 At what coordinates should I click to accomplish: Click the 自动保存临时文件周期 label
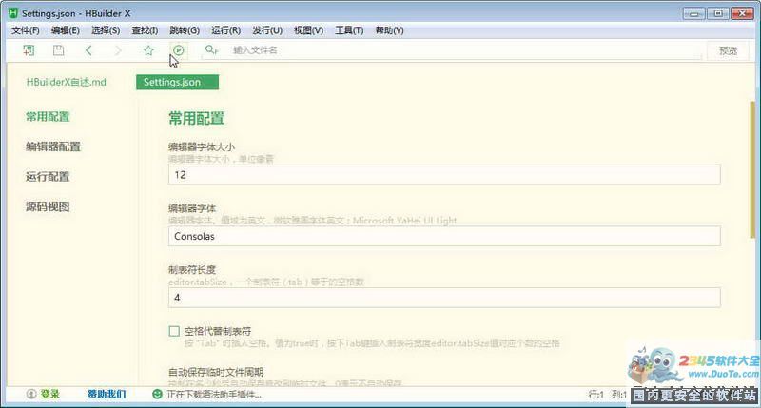[216, 372]
